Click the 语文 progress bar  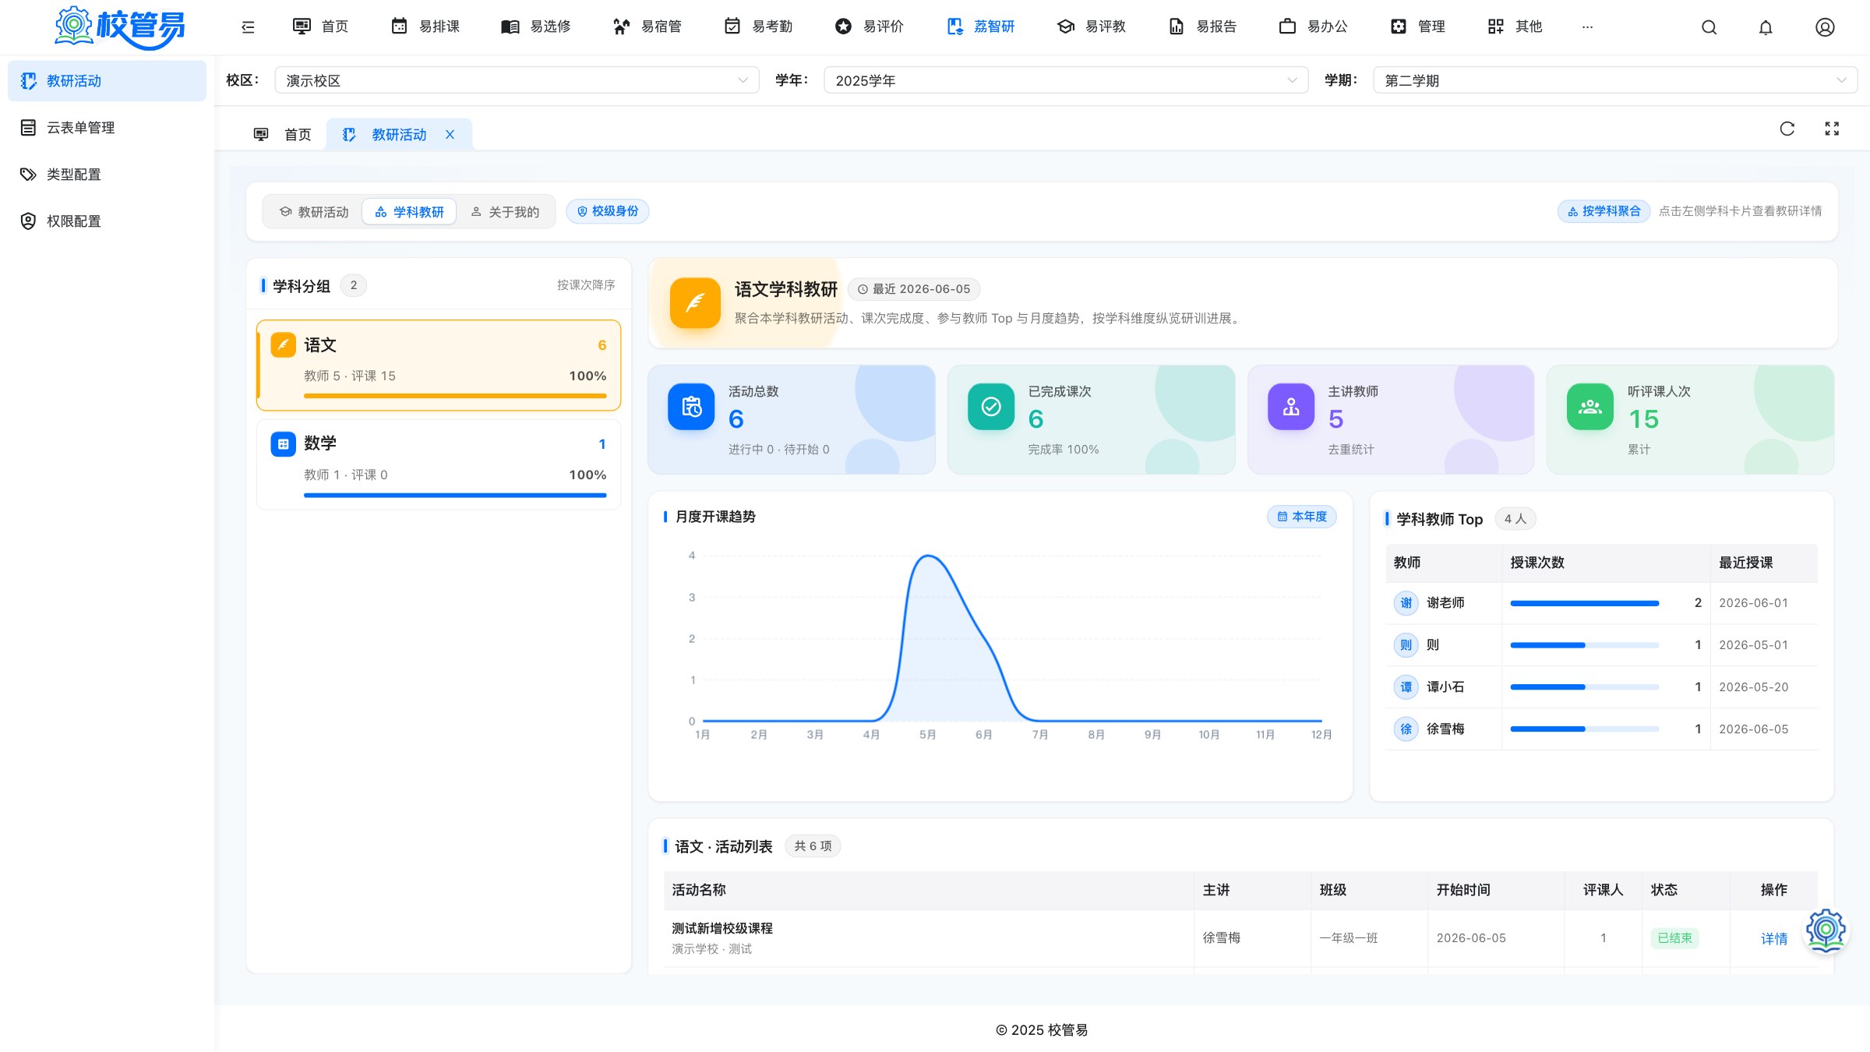pos(455,396)
